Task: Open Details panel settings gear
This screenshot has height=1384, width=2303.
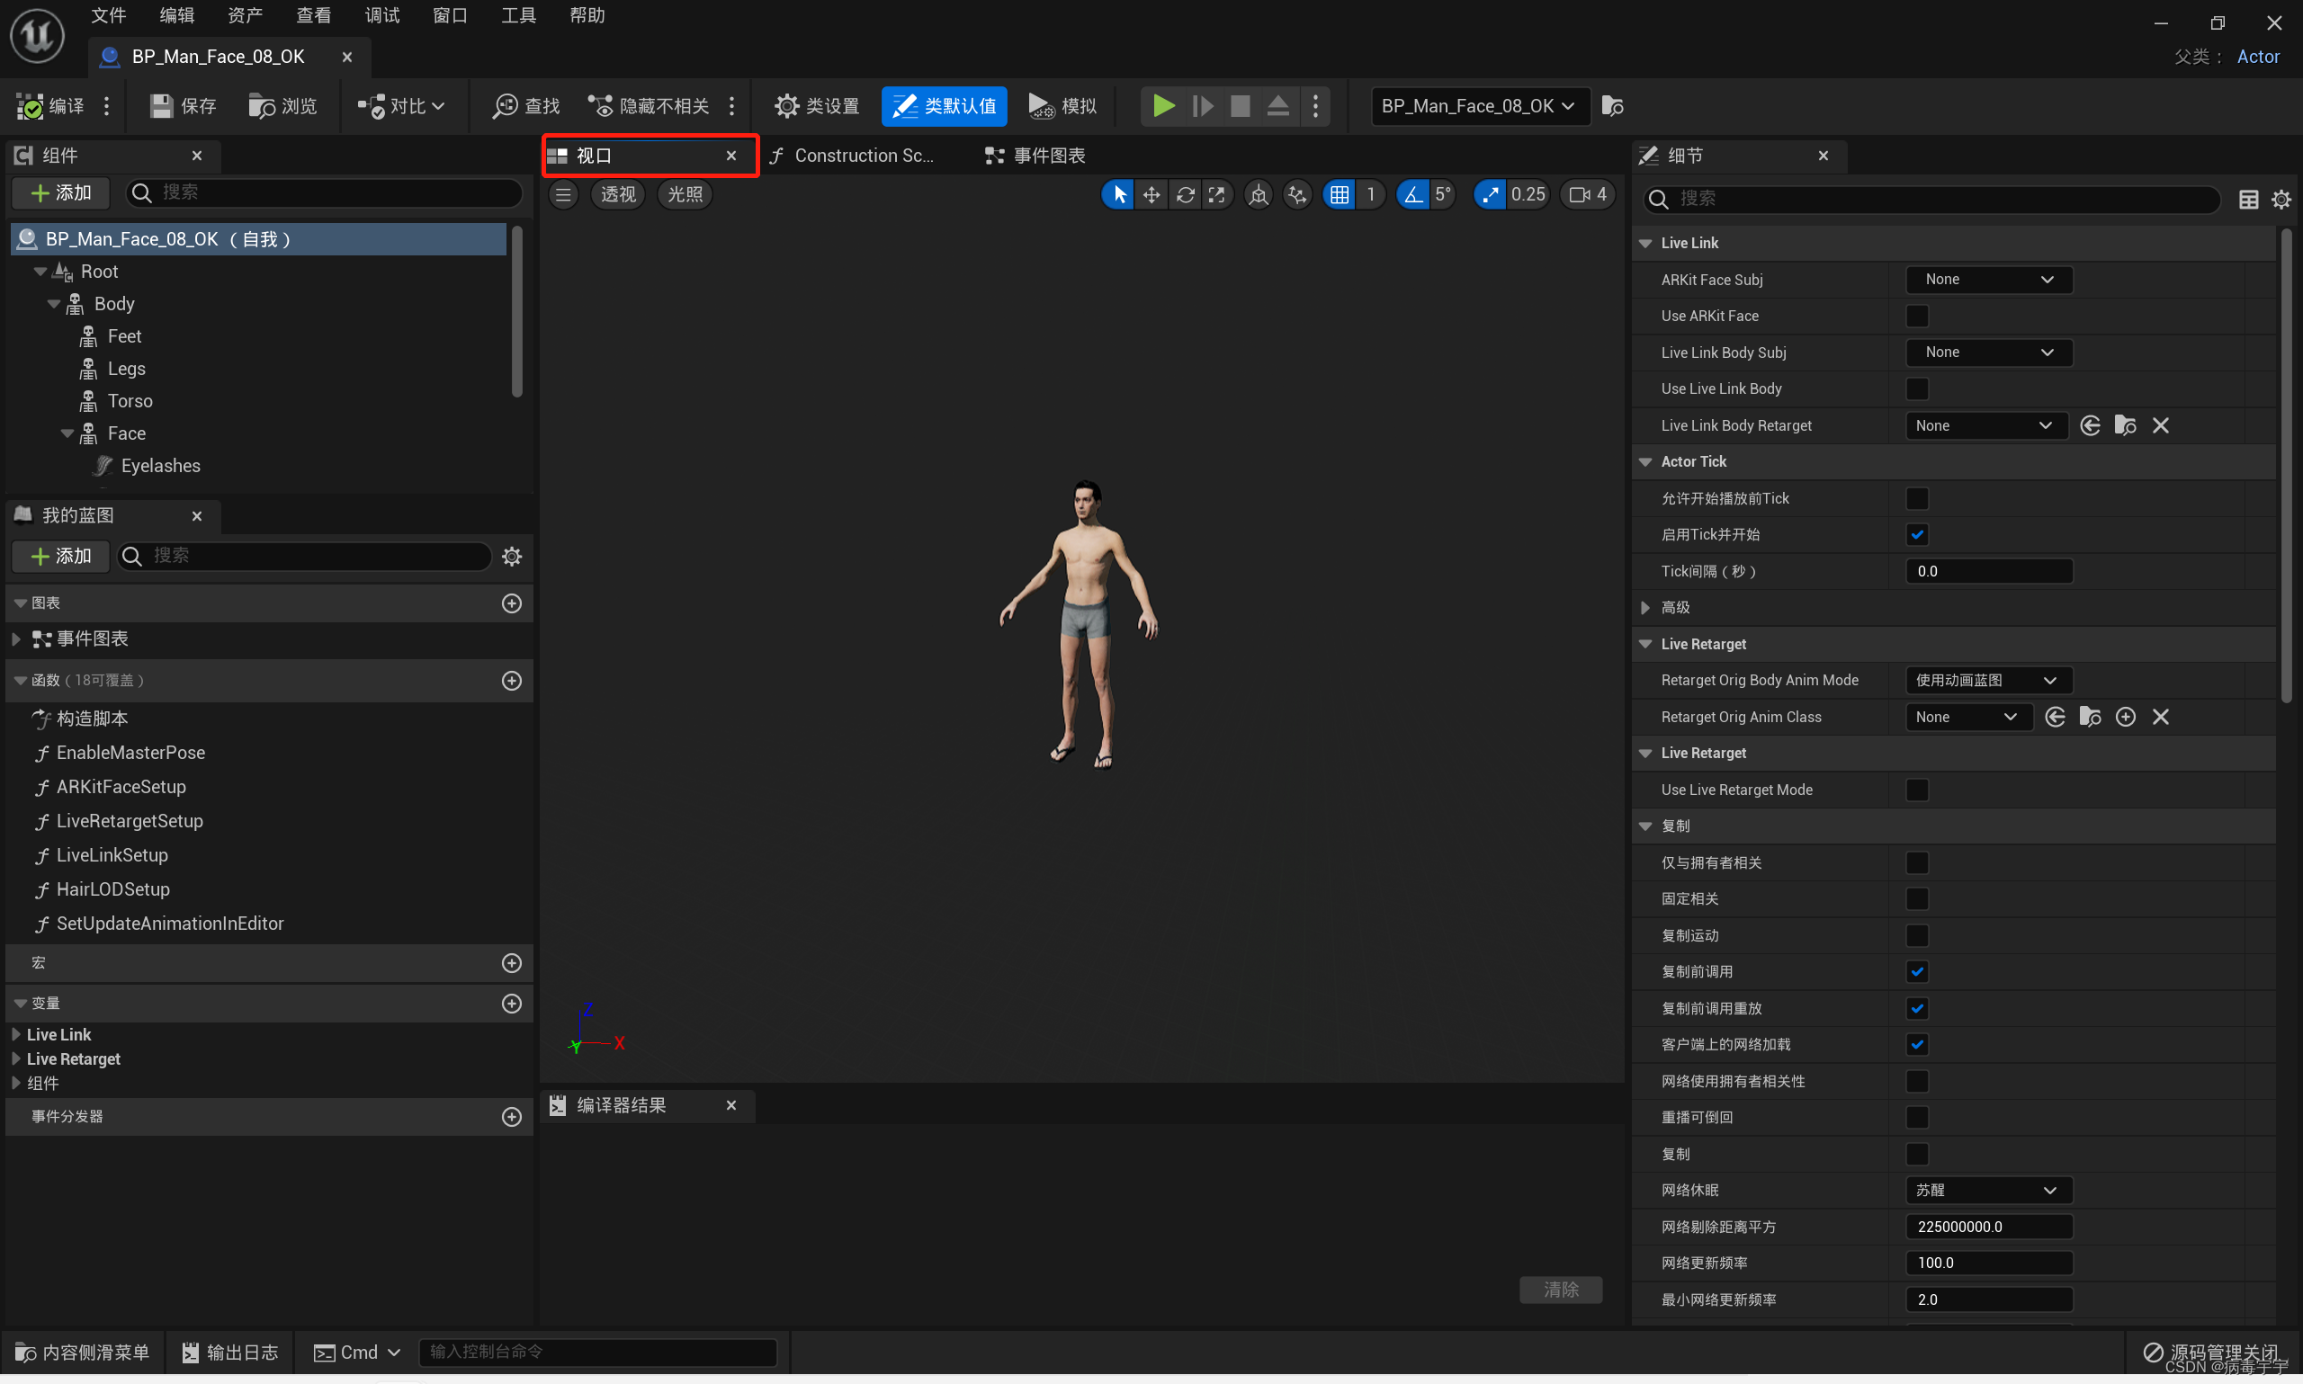Action: [x=2281, y=199]
